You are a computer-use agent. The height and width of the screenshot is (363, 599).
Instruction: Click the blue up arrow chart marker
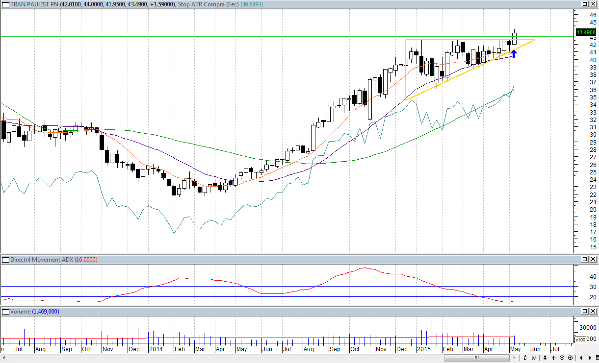coord(513,53)
